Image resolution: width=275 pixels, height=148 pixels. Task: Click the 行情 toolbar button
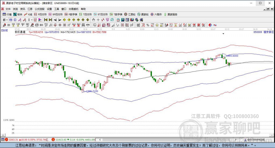click(7, 15)
